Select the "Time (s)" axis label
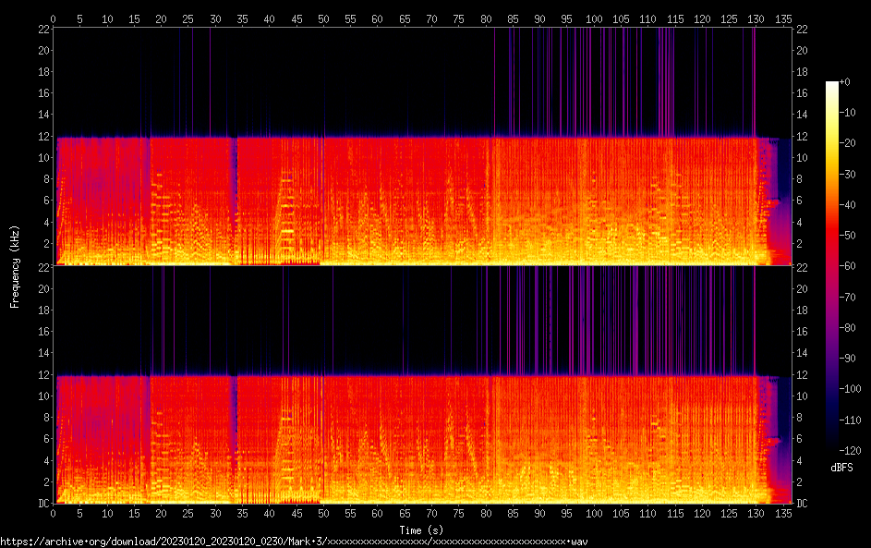The image size is (871, 548). pyautogui.click(x=421, y=529)
